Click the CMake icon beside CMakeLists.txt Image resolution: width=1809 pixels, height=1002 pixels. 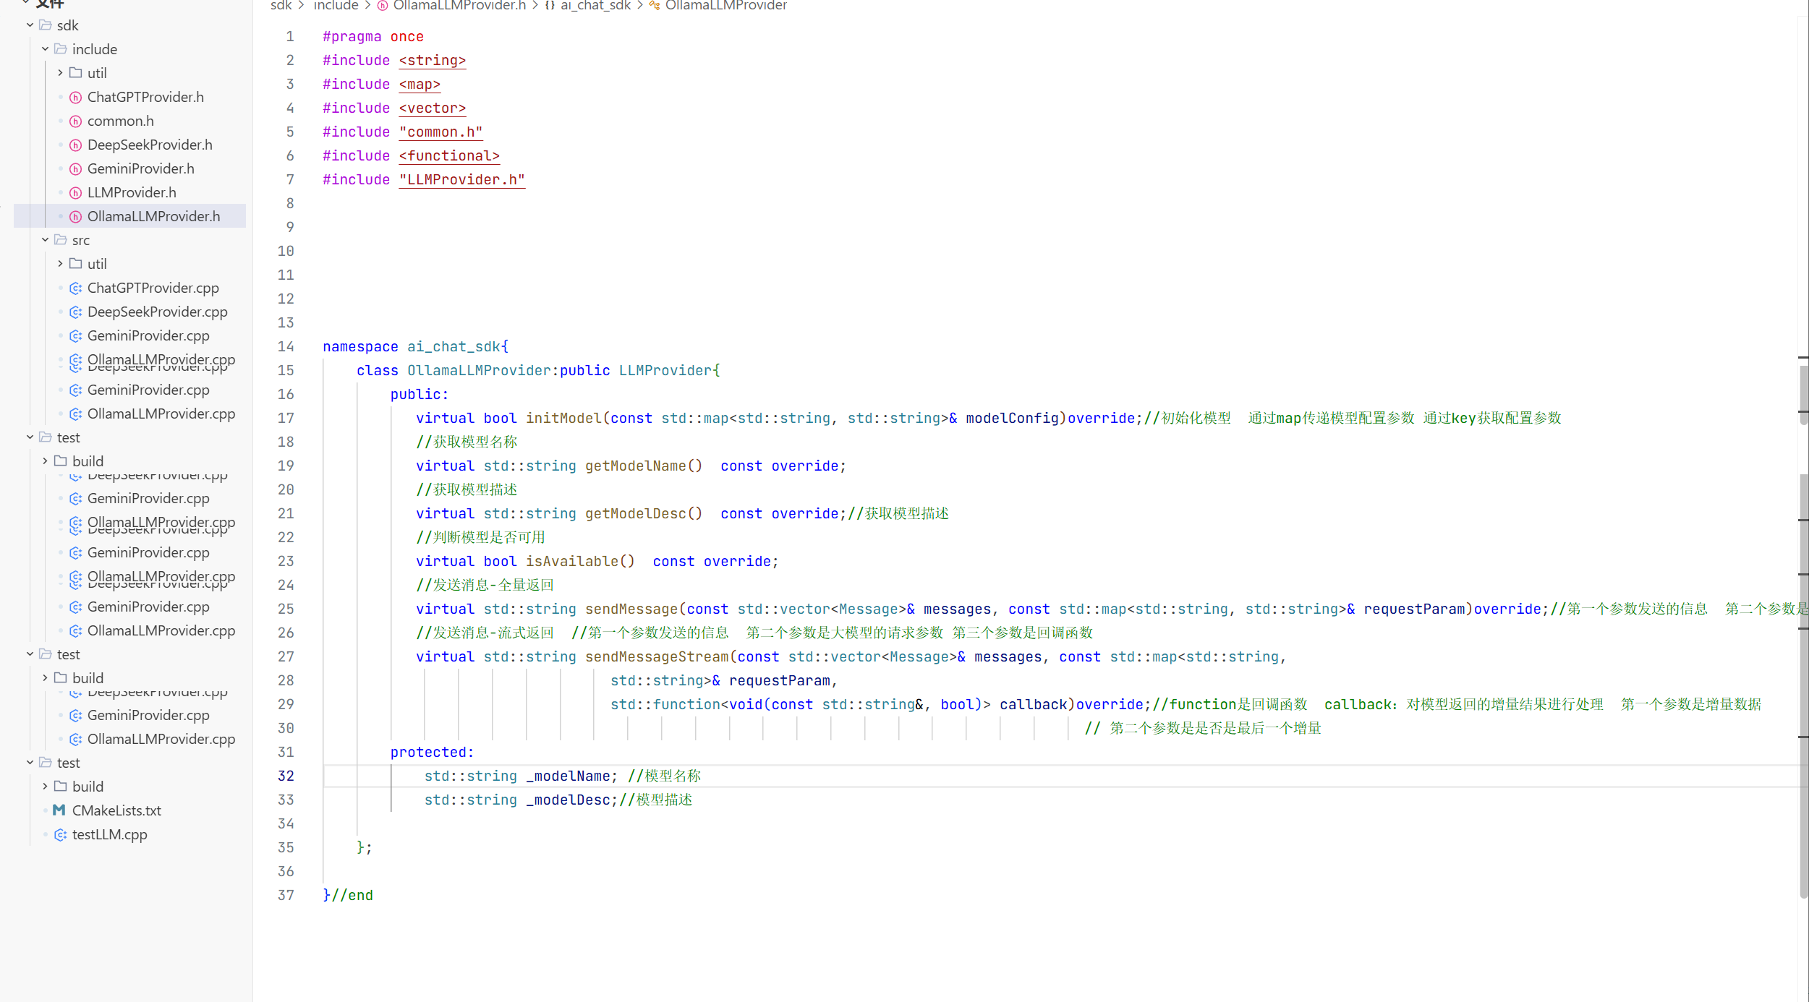(59, 810)
